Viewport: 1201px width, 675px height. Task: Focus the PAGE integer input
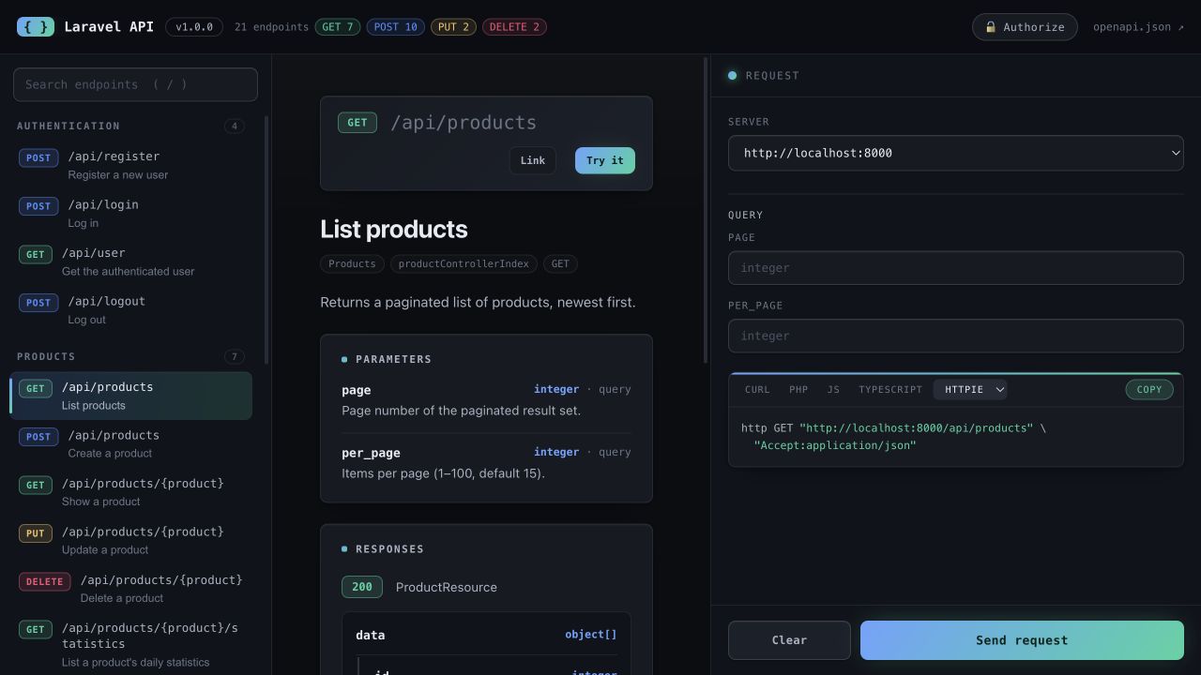coord(955,268)
